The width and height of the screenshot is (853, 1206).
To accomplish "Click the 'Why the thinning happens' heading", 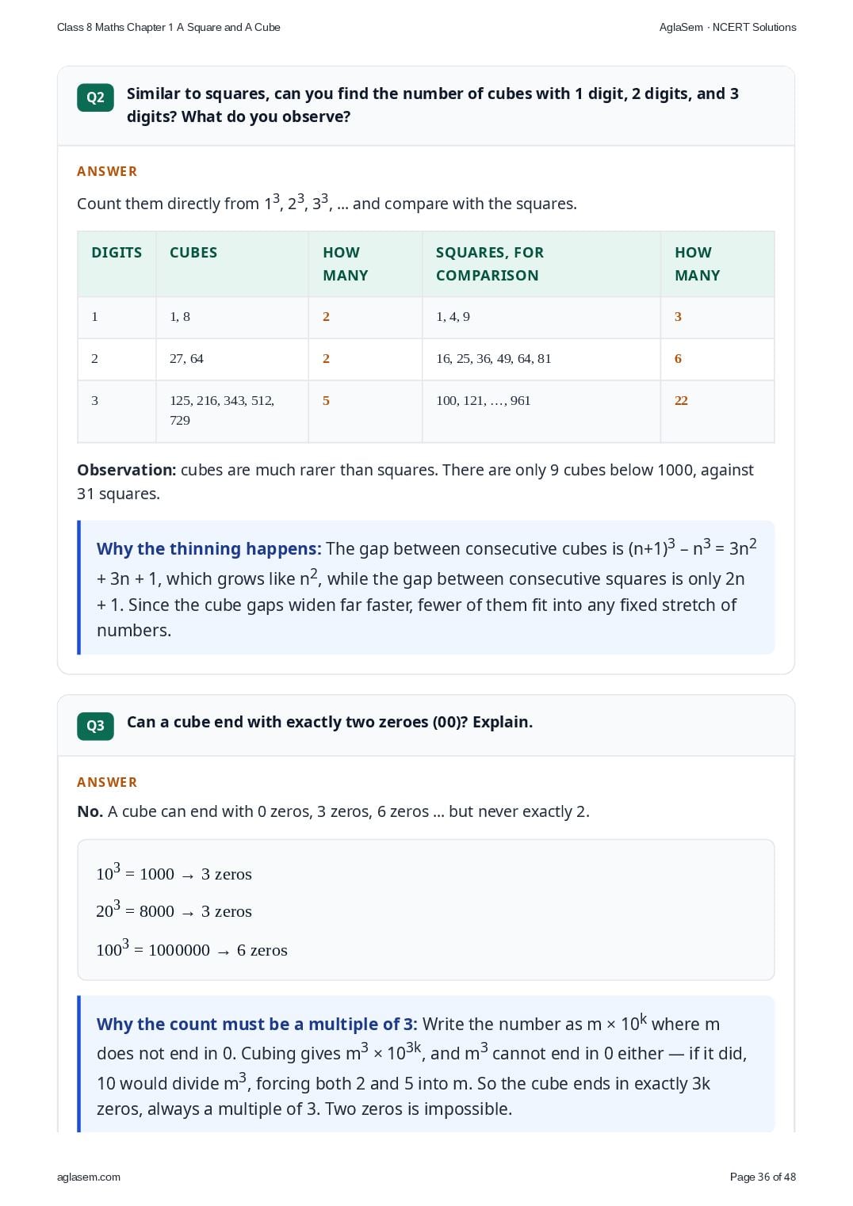I will 208,549.
